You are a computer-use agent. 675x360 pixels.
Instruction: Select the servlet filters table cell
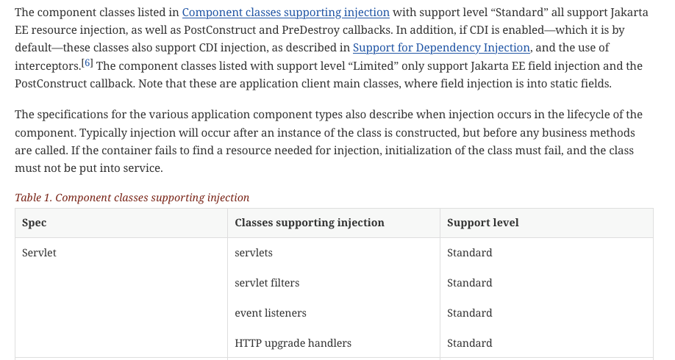coord(267,283)
